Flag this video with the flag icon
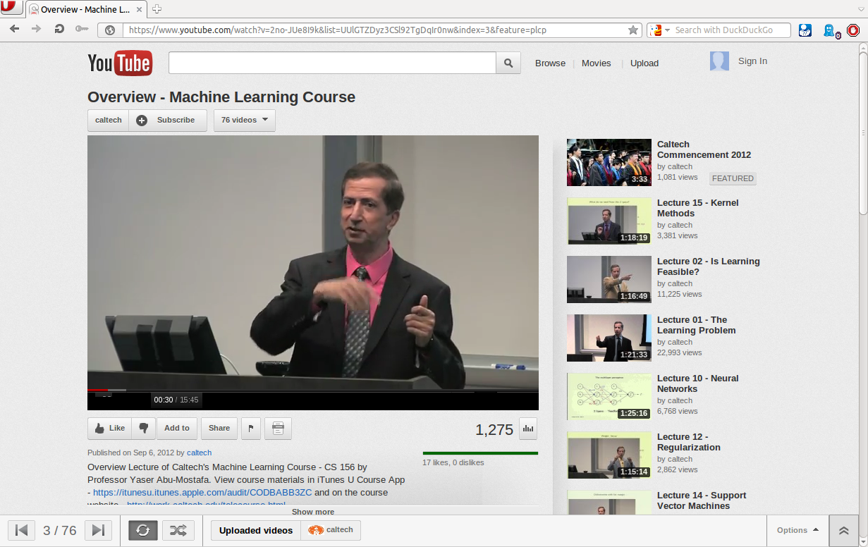This screenshot has height=547, width=868. (x=251, y=428)
